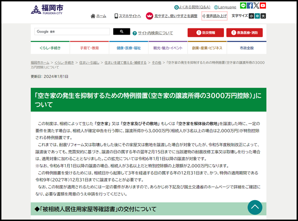Screen dimensions: 298x221
Task: Open the 観光・魅力・イベント menu tab
Action: click(x=168, y=48)
